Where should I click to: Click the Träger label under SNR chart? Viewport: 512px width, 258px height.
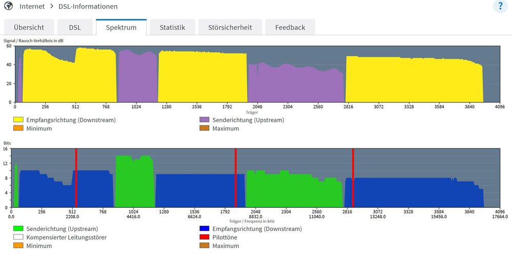coord(252,113)
